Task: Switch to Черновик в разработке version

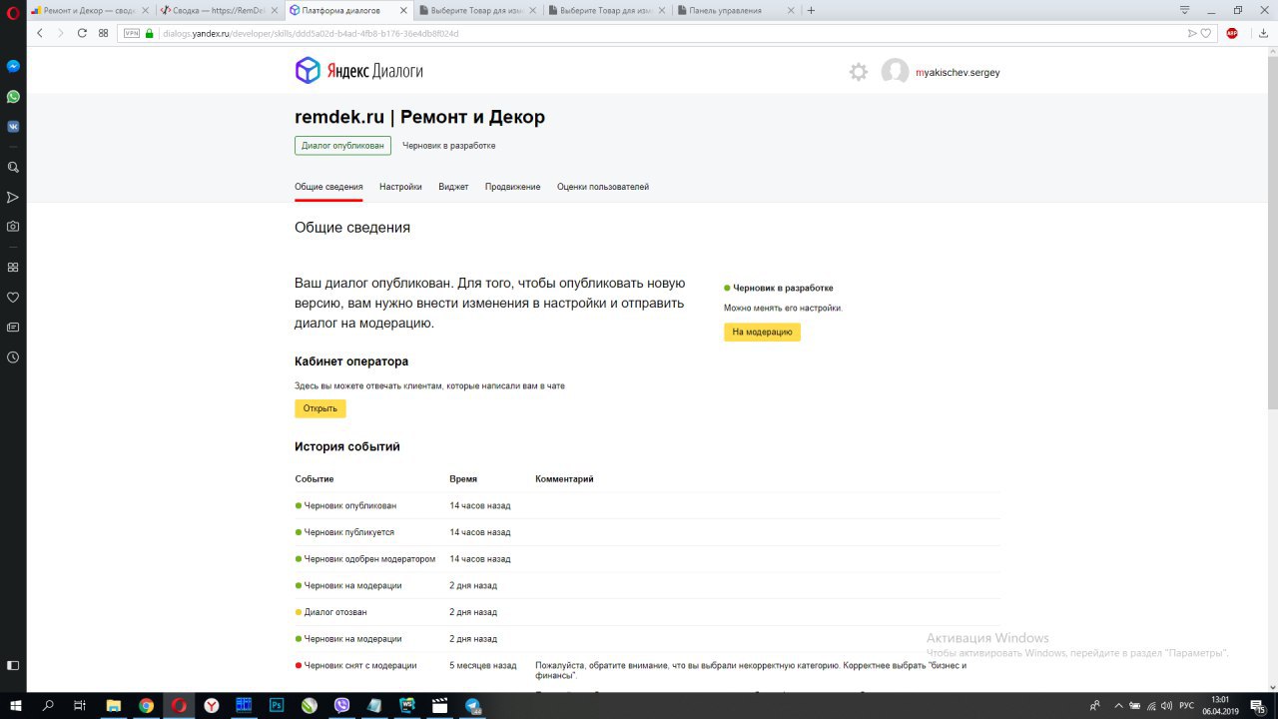Action: point(448,146)
